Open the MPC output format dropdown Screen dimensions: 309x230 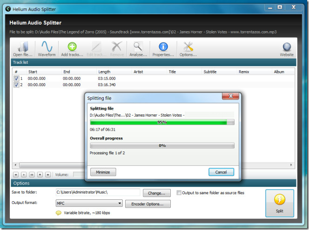coord(89,203)
